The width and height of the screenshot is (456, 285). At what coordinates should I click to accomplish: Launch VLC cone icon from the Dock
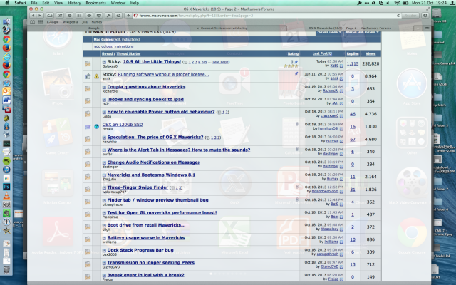pos(6,196)
